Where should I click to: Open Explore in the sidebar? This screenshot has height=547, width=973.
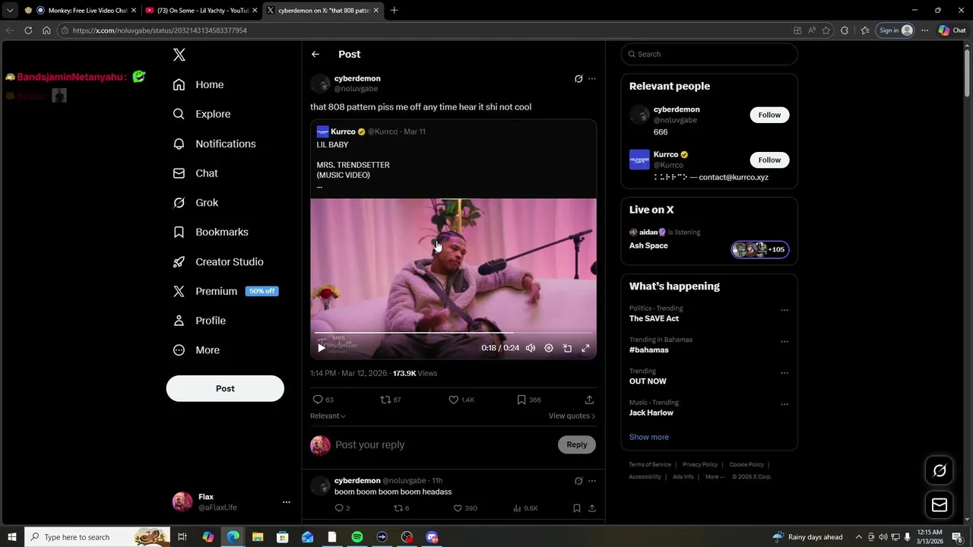[x=201, y=114]
